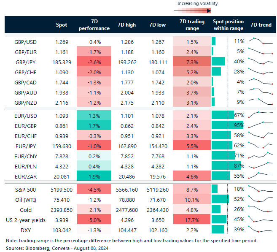This screenshot has height=252, width=277.
Task: Click the 1.9% EUR/ZAR performance cell
Action: 94,176
